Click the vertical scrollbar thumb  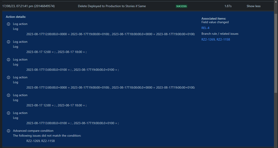(276, 53)
